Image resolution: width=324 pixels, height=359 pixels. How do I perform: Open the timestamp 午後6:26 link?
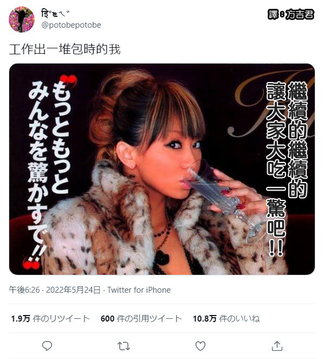24,290
